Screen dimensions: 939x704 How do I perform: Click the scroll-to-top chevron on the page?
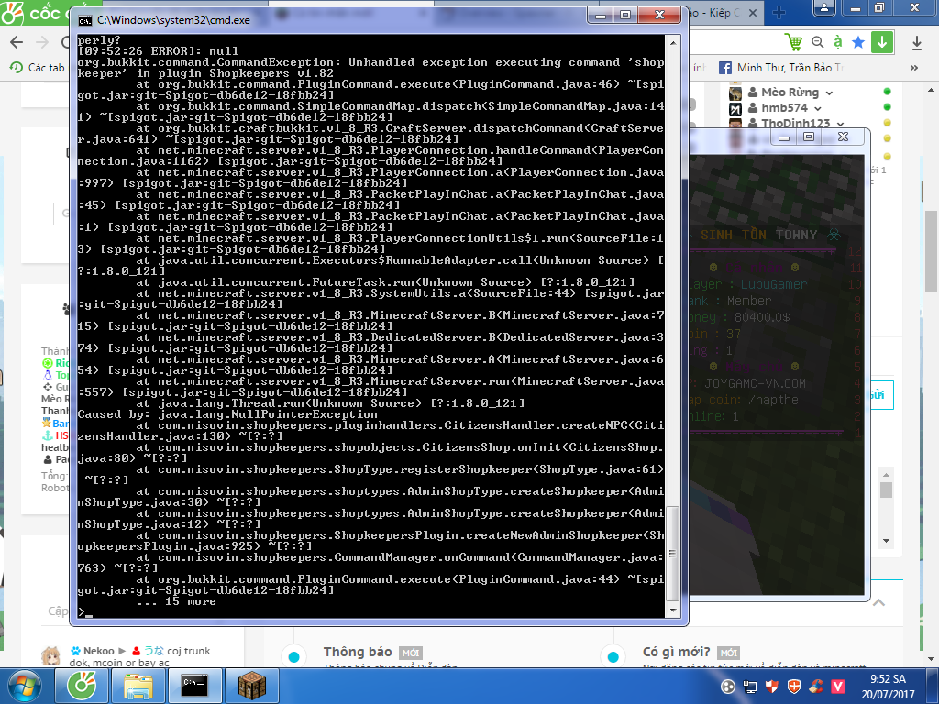tap(878, 602)
